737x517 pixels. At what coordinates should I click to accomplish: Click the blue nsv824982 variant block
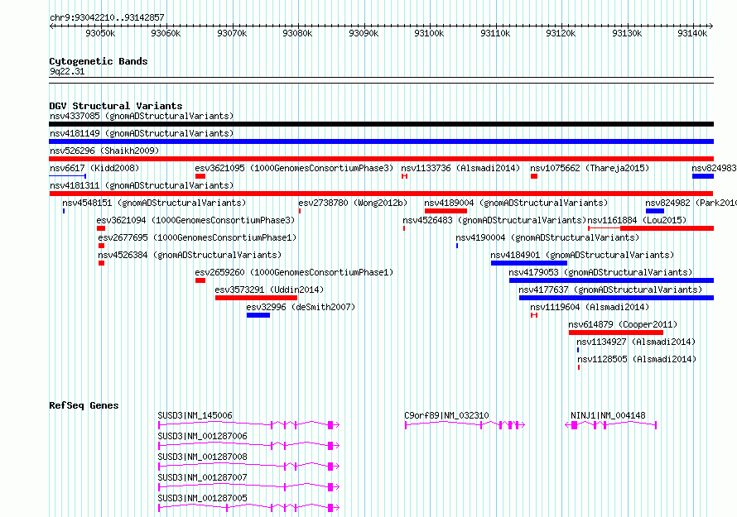(655, 211)
